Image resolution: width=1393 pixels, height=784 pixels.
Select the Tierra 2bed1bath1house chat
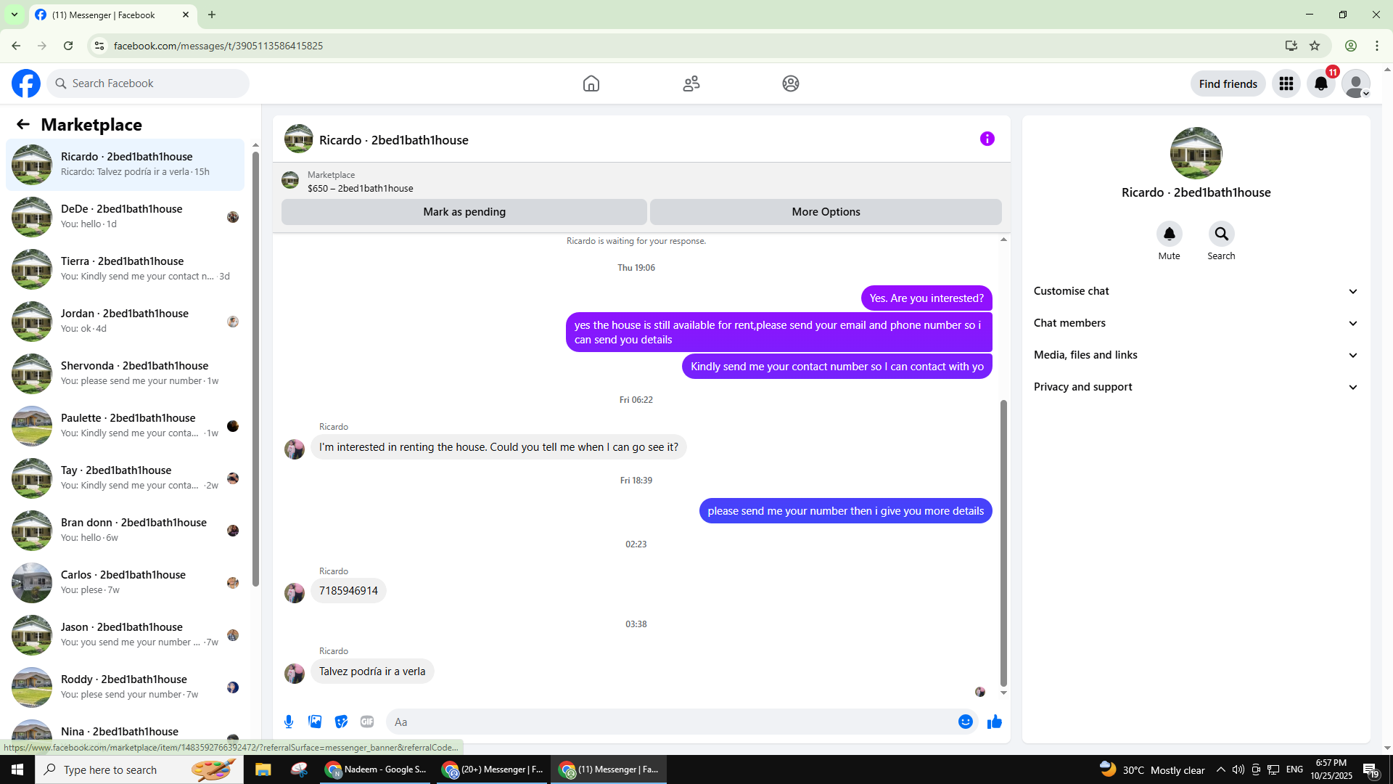tap(126, 269)
